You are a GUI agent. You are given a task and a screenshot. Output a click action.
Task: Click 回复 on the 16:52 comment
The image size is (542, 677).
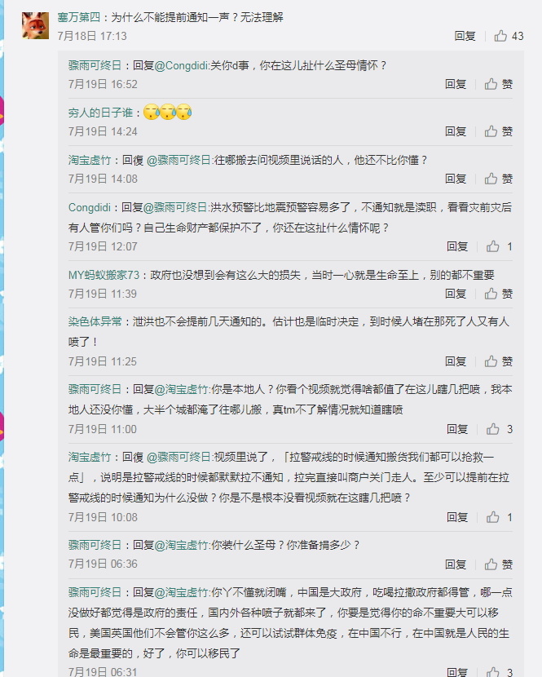[x=456, y=84]
